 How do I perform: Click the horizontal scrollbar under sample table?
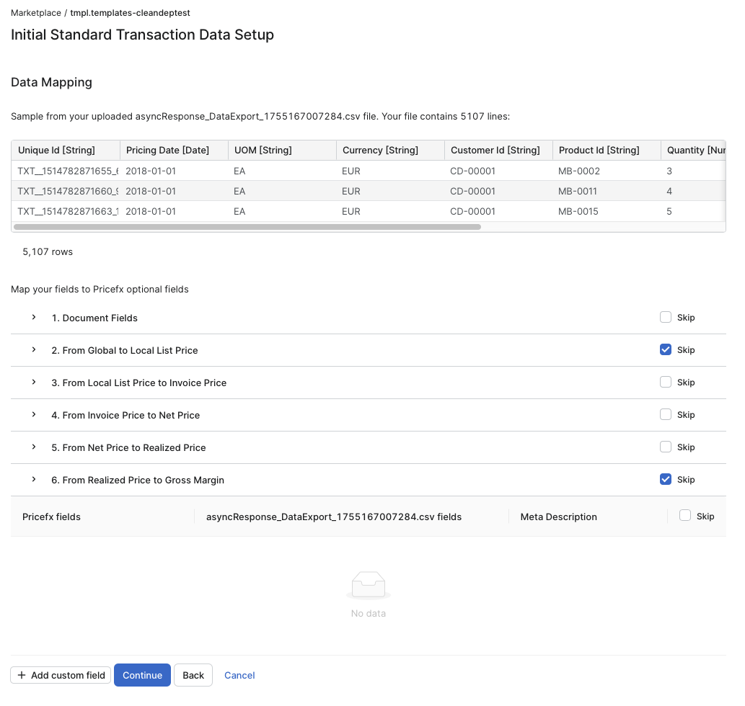pos(247,227)
